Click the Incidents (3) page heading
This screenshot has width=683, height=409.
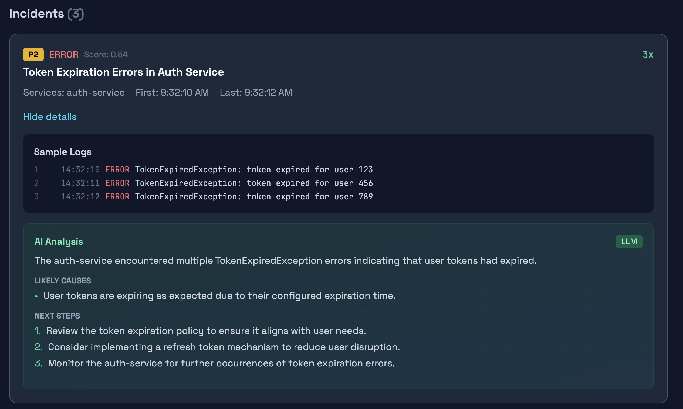coord(46,14)
